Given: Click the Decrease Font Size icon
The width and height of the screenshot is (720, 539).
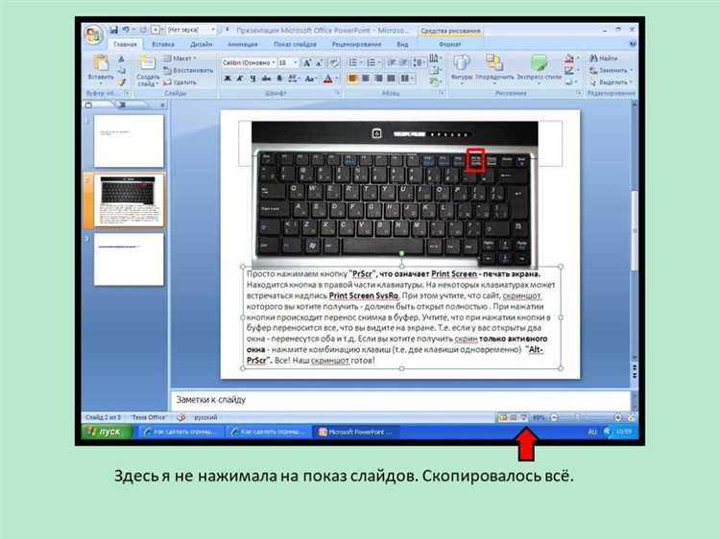Looking at the screenshot, I should click(319, 63).
